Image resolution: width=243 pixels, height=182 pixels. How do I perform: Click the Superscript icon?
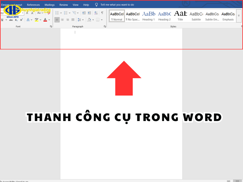(22, 20)
